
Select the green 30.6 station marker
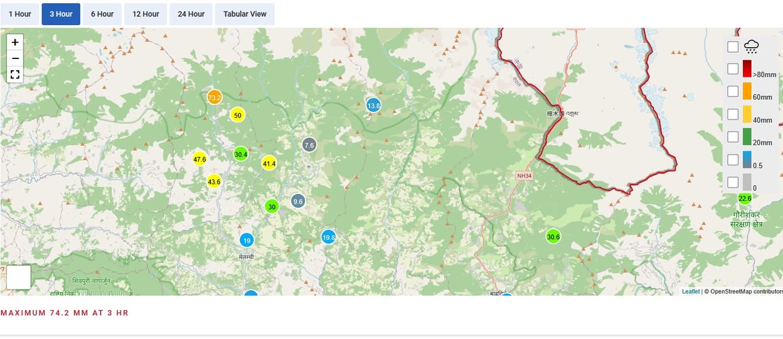pyautogui.click(x=553, y=237)
